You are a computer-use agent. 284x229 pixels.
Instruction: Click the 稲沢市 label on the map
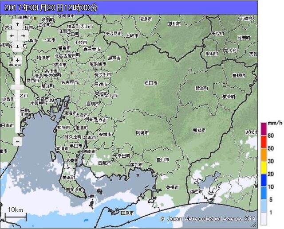point(43,58)
